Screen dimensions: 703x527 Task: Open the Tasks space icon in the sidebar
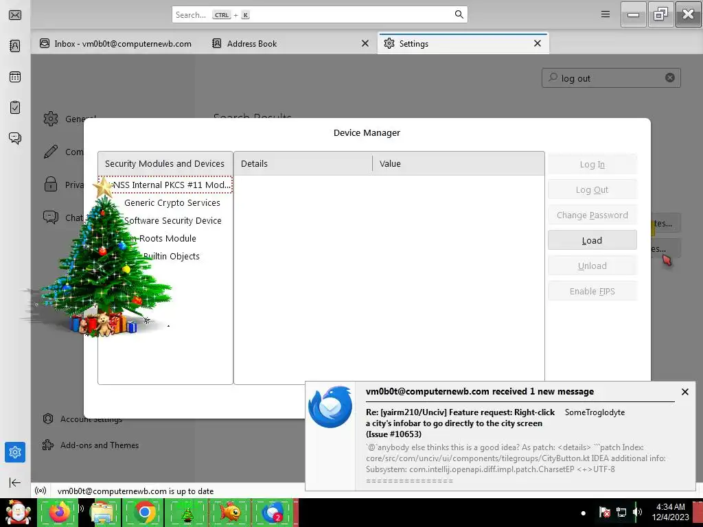pyautogui.click(x=15, y=108)
